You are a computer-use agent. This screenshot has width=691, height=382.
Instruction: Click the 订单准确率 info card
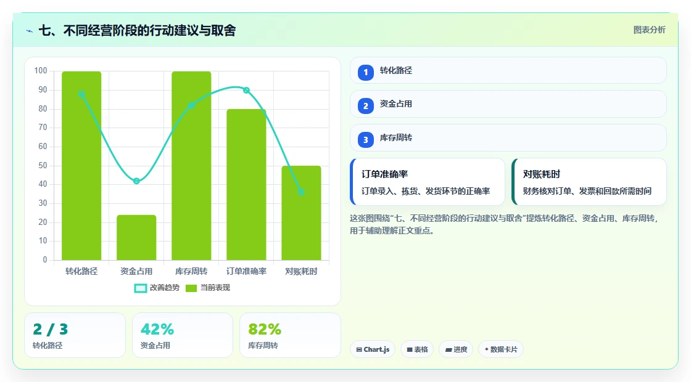(x=428, y=182)
